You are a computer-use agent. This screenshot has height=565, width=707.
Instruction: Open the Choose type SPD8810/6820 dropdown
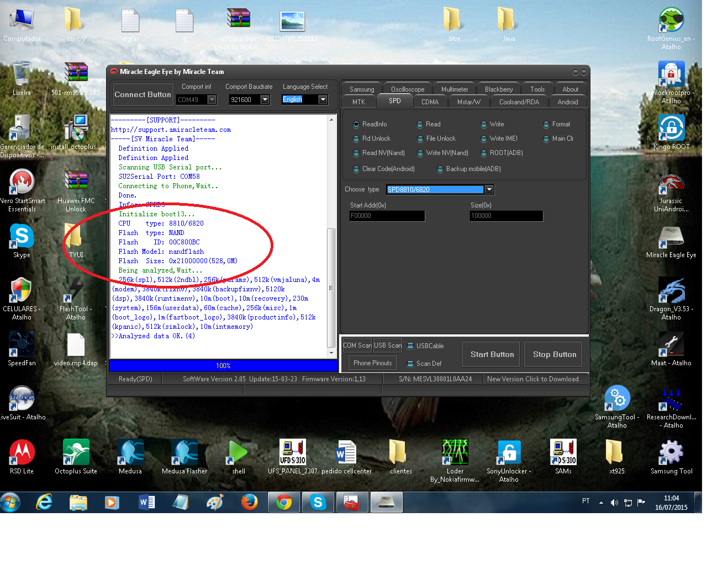tap(489, 189)
